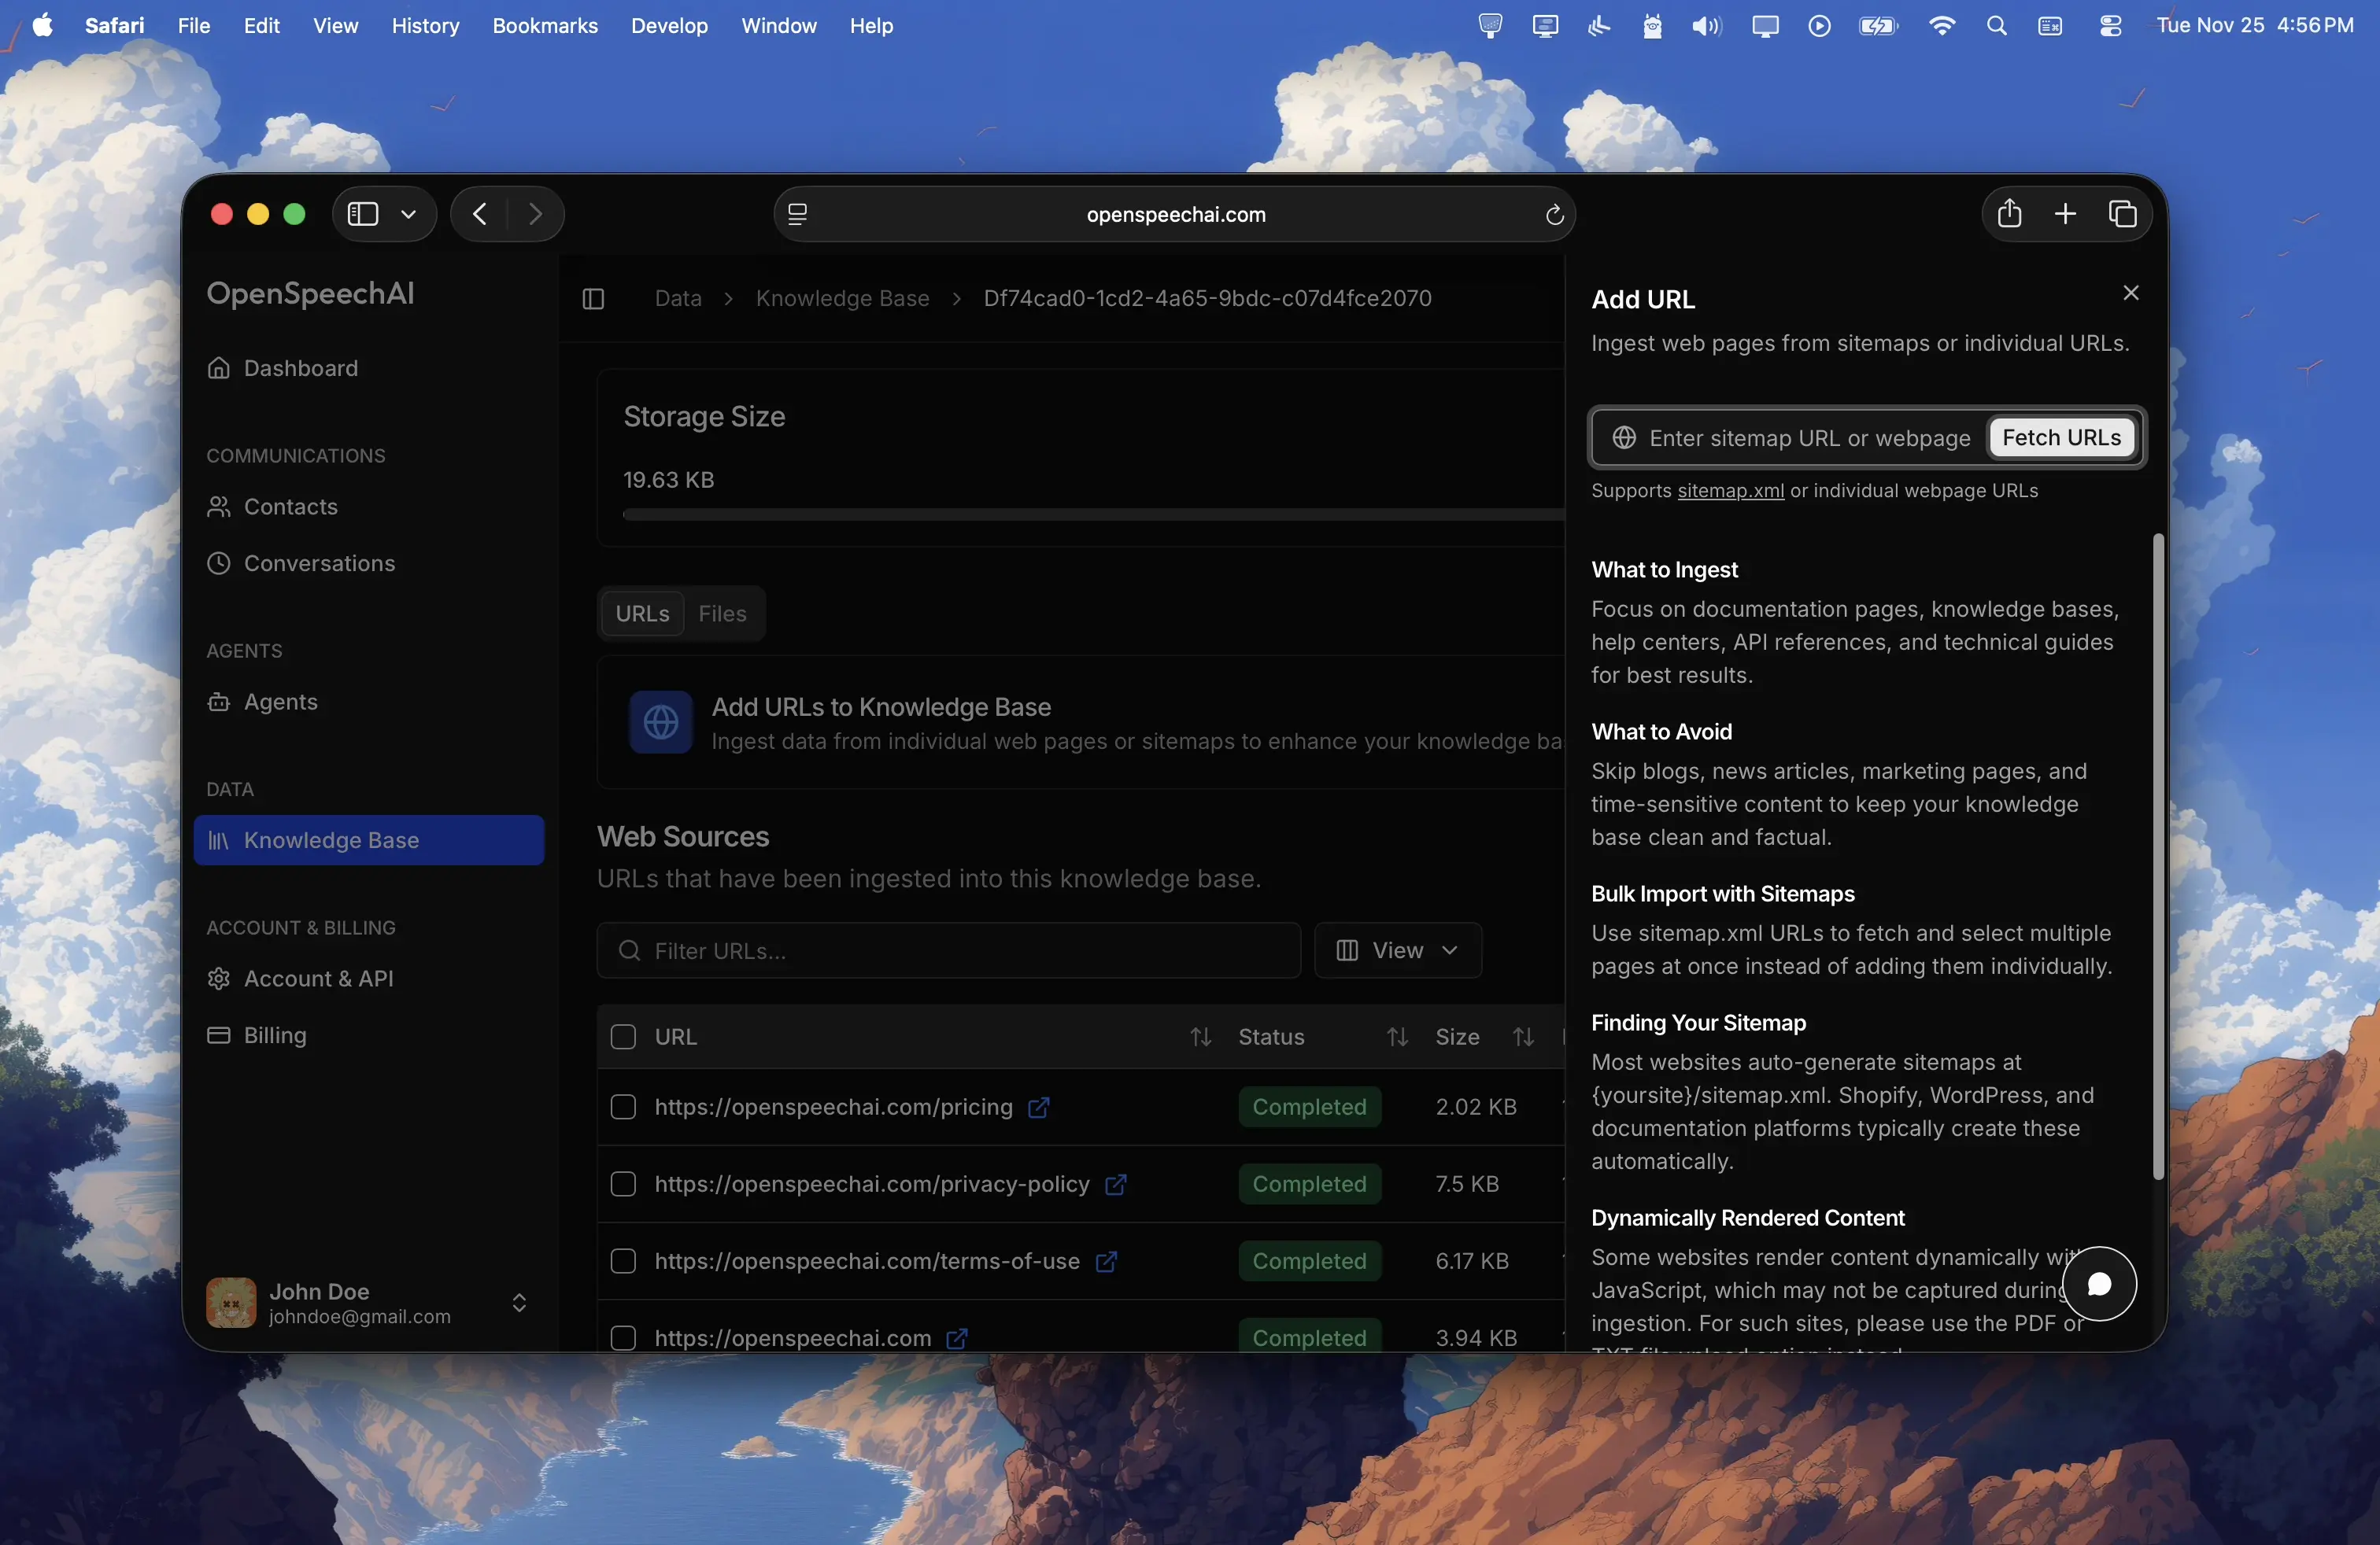
Task: Click the blue globe Add URLs icon
Action: coord(661,722)
